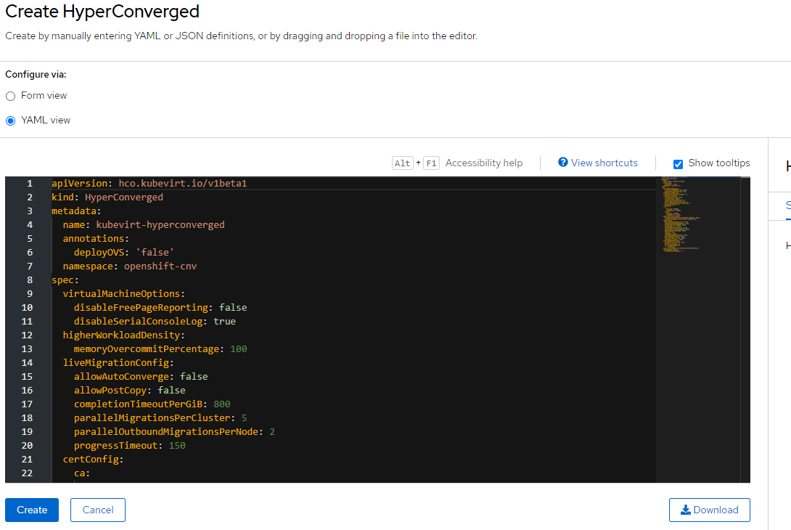Click the spec: line

point(65,280)
